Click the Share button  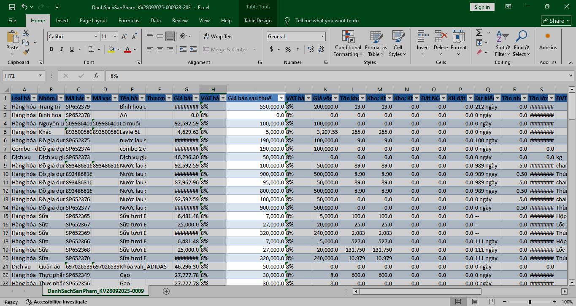click(556, 21)
